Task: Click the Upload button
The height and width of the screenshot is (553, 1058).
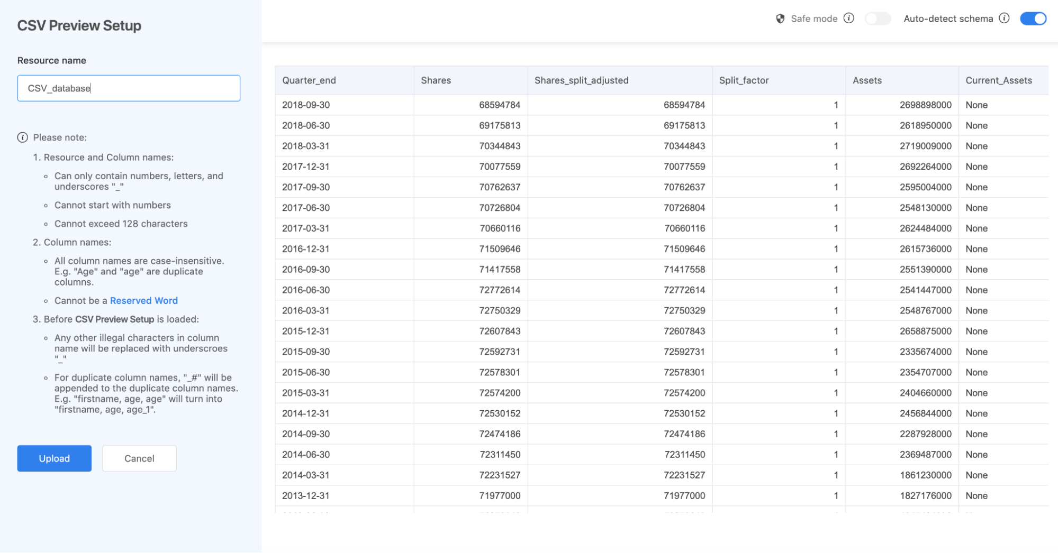Action: click(54, 458)
